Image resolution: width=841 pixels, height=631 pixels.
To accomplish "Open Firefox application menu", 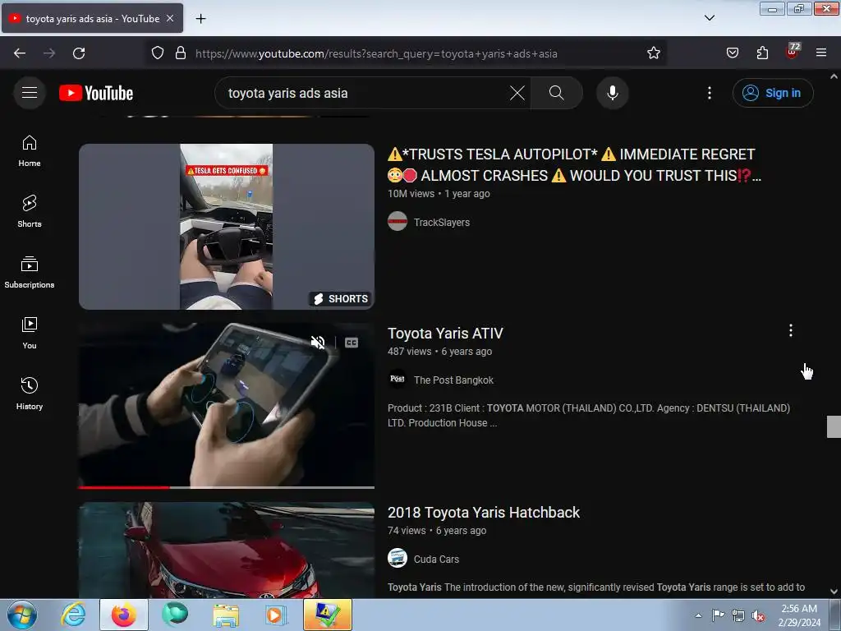I will 821,53.
